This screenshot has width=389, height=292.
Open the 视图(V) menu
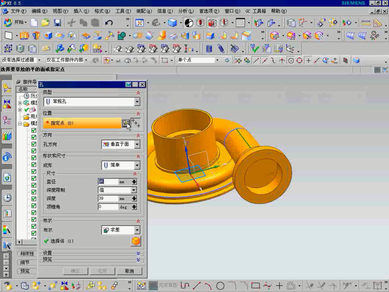60,11
